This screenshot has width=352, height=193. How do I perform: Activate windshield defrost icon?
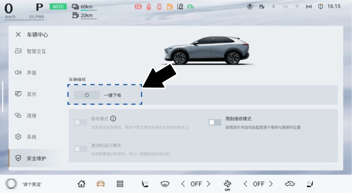click(x=165, y=184)
